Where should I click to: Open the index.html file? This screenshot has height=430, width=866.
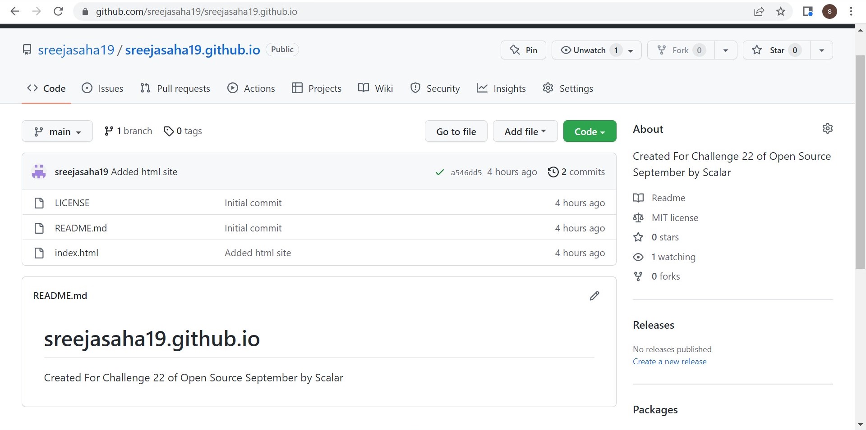pyautogui.click(x=77, y=253)
